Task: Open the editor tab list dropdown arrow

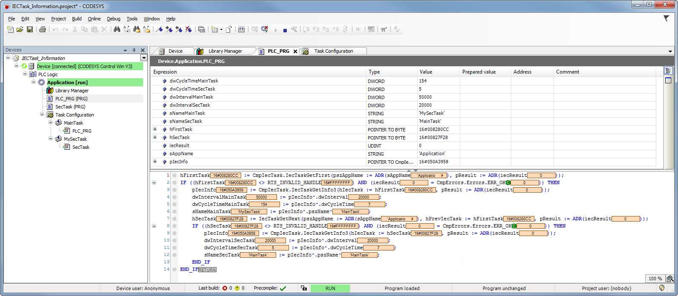Action: click(x=670, y=51)
